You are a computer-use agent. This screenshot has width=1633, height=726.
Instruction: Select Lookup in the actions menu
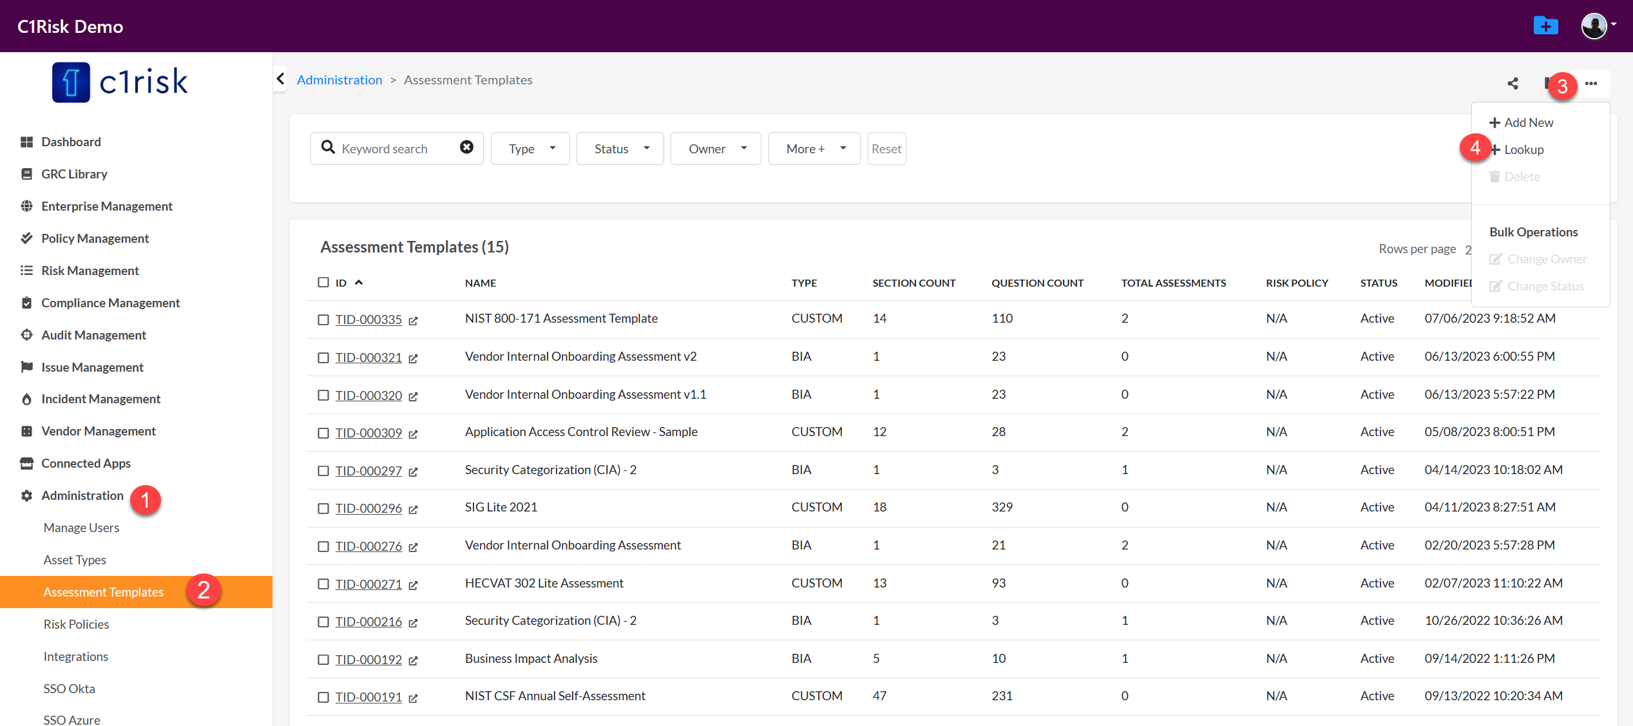(1523, 149)
